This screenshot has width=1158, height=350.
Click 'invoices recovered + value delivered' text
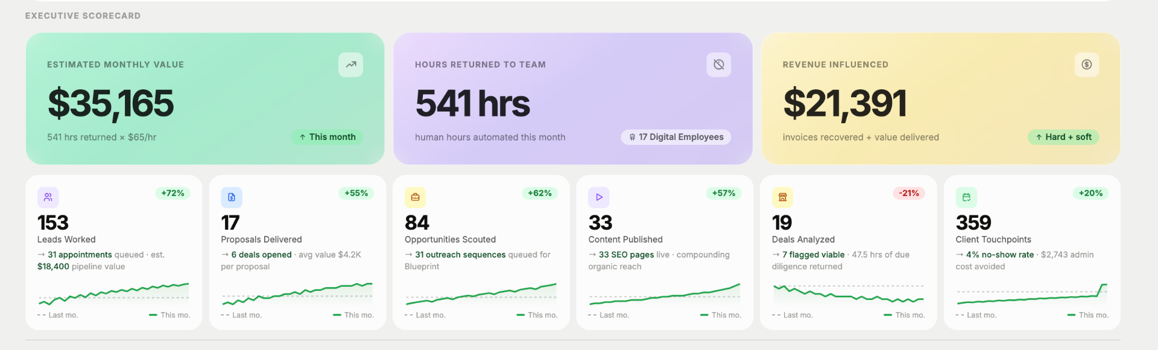861,137
